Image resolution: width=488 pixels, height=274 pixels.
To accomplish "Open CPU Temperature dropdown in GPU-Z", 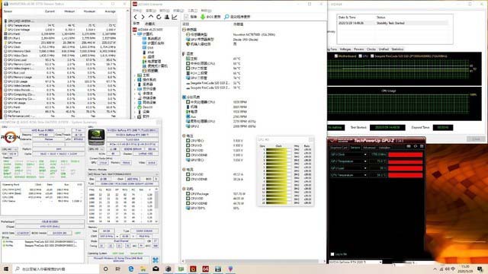I will click(x=365, y=175).
